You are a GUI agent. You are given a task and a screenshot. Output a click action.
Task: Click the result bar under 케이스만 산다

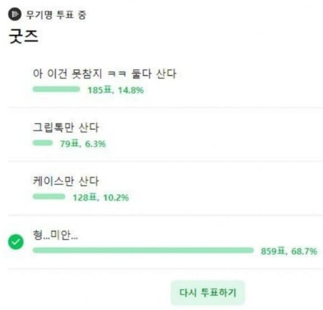[x=49, y=197]
